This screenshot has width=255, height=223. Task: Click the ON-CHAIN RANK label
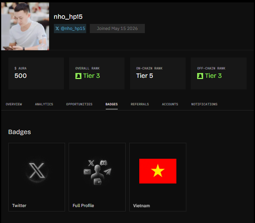(149, 69)
